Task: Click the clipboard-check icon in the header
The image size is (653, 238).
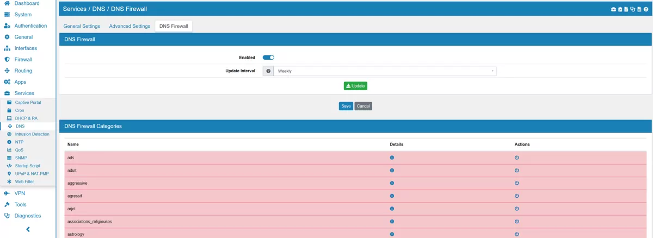Action: (x=620, y=9)
